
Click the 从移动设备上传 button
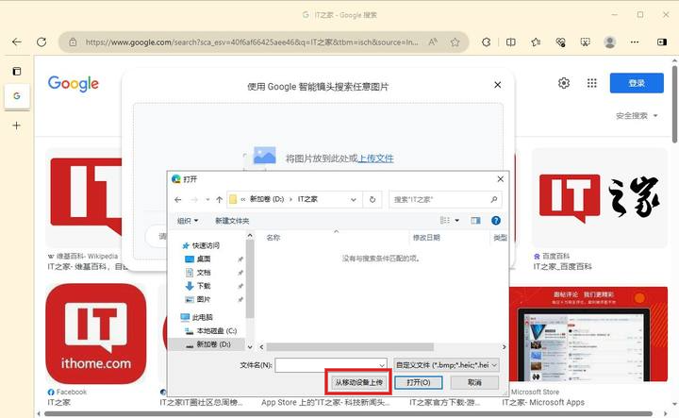[x=359, y=382]
